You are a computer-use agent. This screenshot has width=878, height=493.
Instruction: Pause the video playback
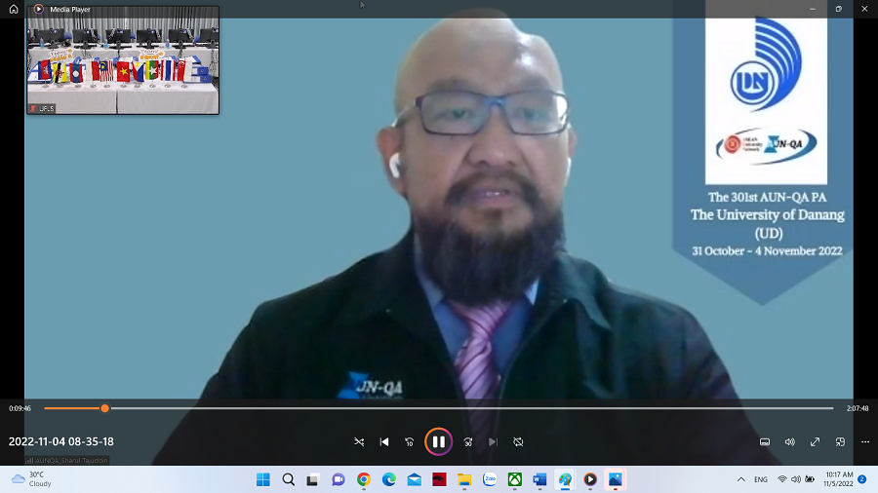pyautogui.click(x=438, y=441)
